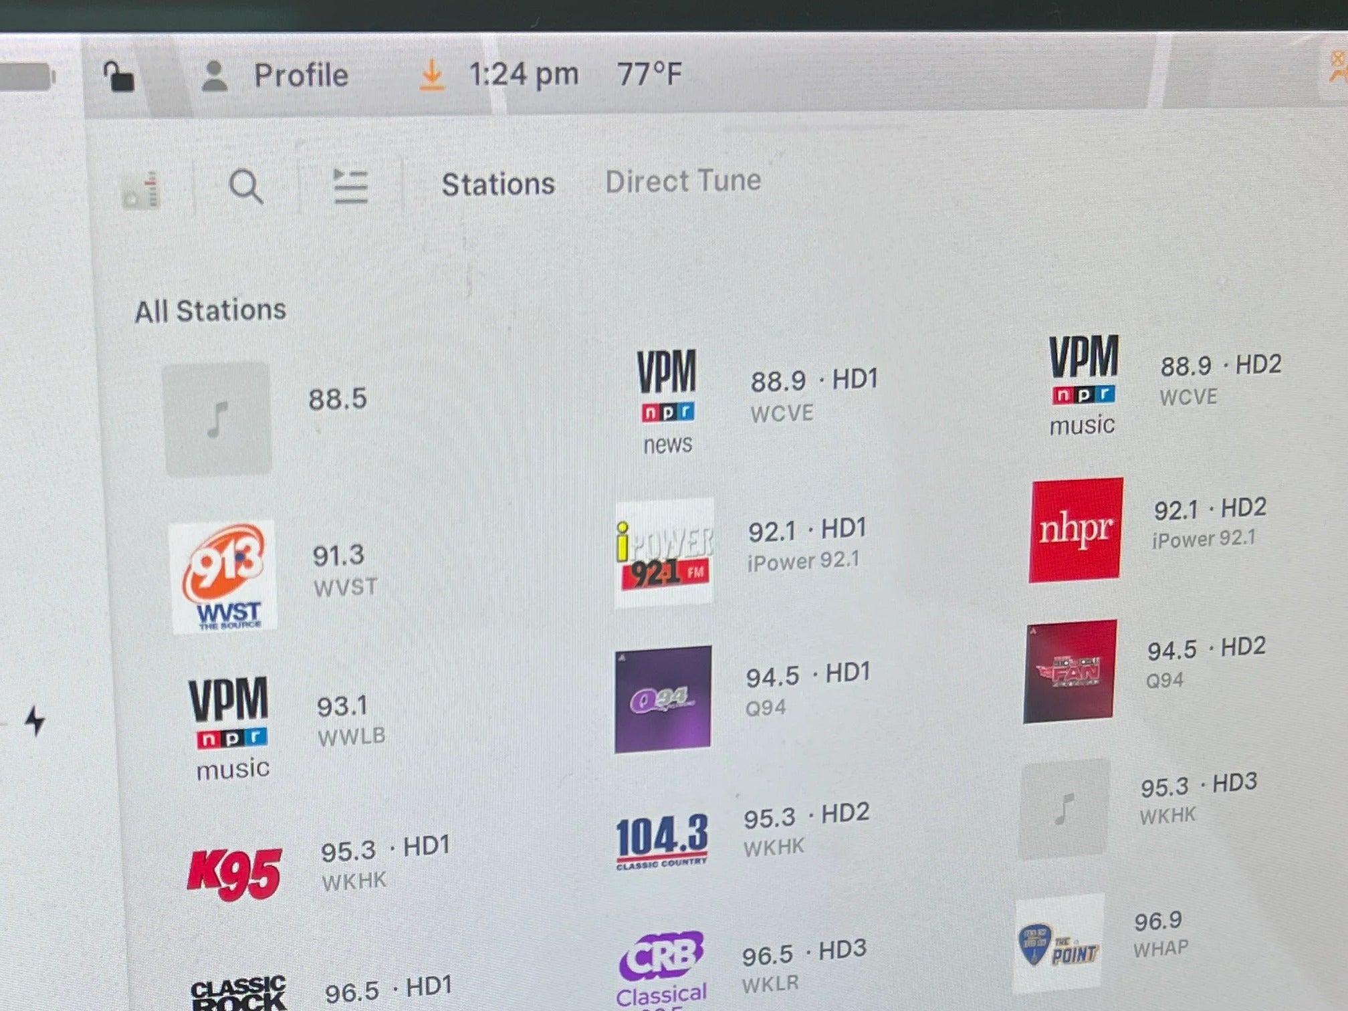Tap '92.1 · HD1' station text

[807, 530]
